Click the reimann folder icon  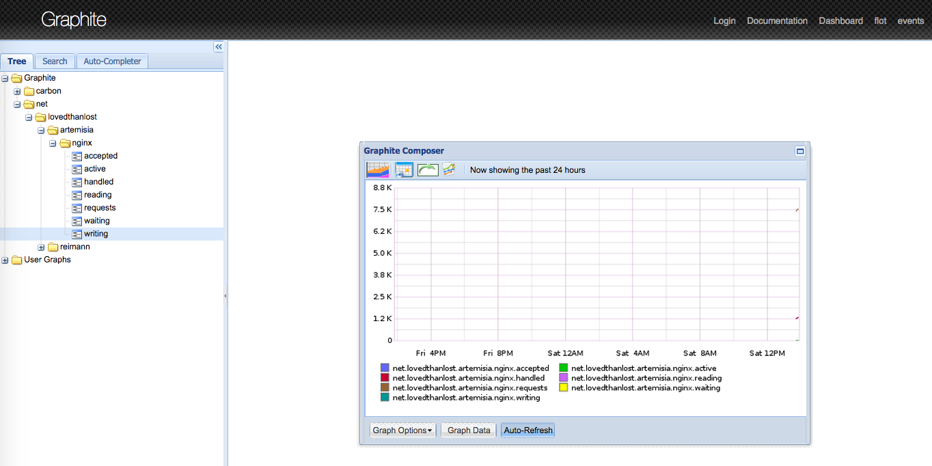click(53, 247)
